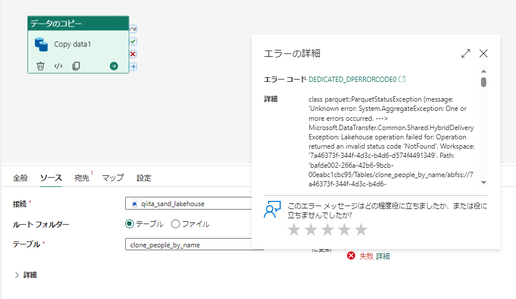Click the 詳細 link next to 失敗
The height and width of the screenshot is (299, 516).
[383, 256]
